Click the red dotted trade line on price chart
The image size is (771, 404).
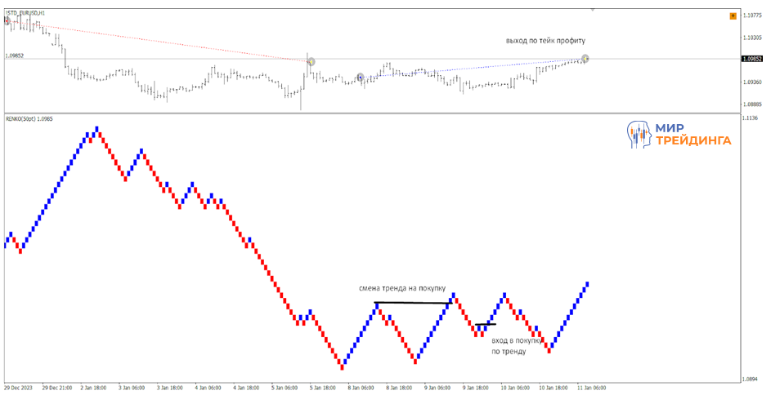point(164,41)
